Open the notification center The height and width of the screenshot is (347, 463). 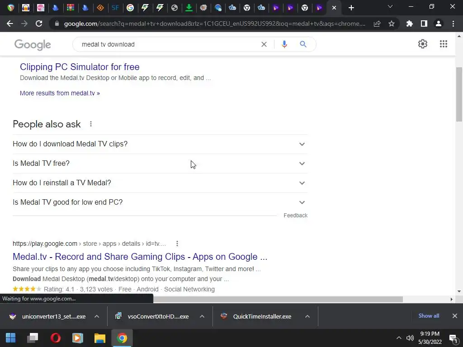453,338
